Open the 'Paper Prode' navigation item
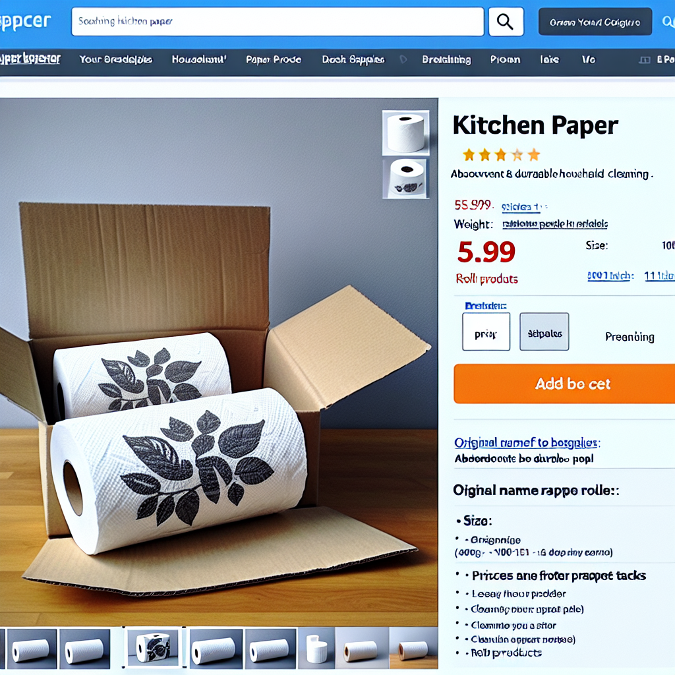The image size is (675, 675). click(x=274, y=59)
